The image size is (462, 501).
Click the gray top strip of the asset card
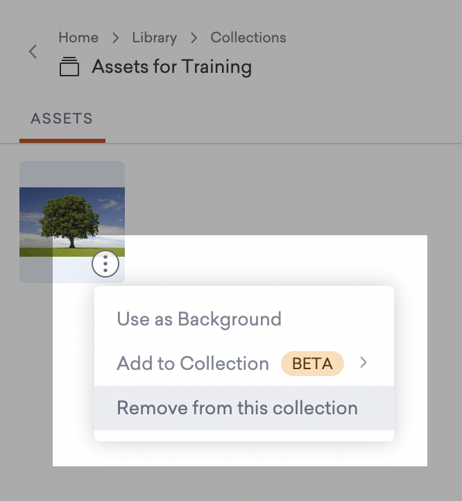point(72,173)
